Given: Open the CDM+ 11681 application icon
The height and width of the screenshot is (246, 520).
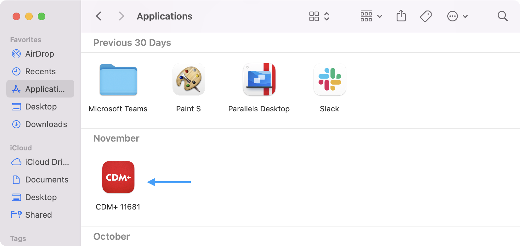Looking at the screenshot, I should [x=118, y=177].
